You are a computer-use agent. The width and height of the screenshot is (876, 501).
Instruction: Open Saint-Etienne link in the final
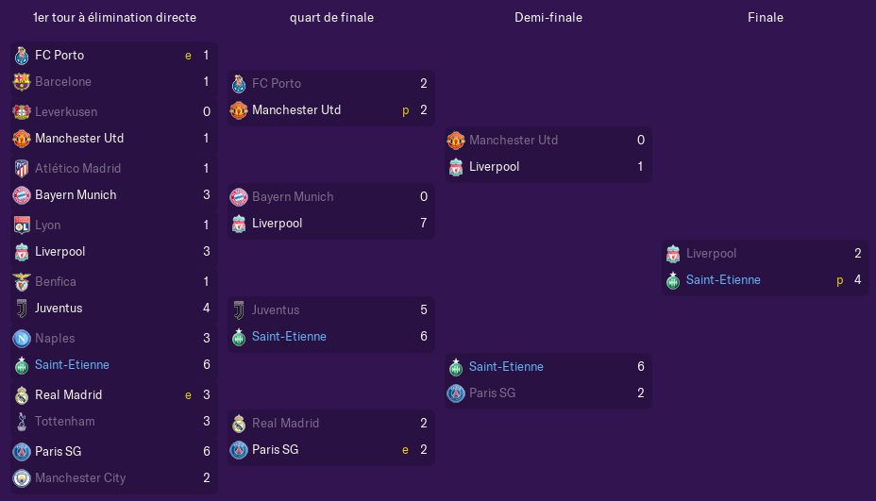click(x=723, y=280)
